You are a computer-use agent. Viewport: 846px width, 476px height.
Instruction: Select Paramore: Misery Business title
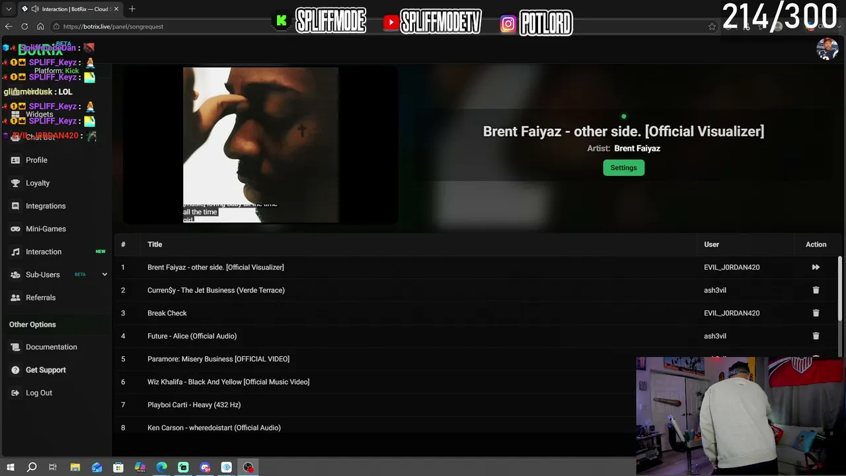[x=218, y=359]
